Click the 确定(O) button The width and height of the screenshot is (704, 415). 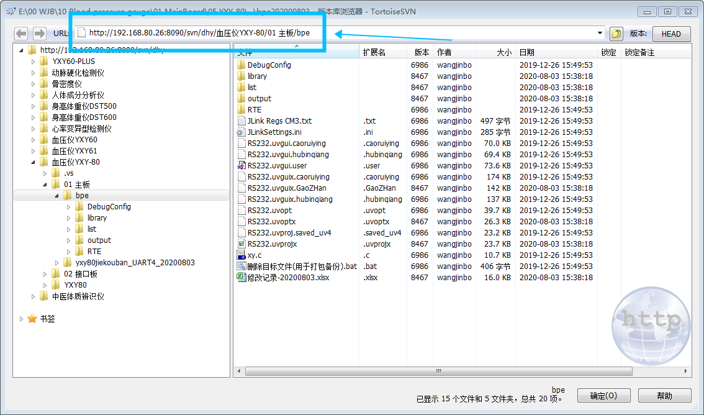[x=603, y=395]
